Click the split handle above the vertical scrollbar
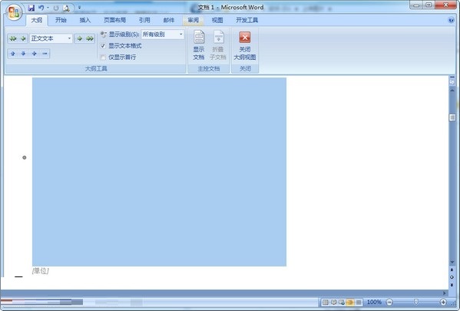This screenshot has width=460, height=311. (452, 78)
